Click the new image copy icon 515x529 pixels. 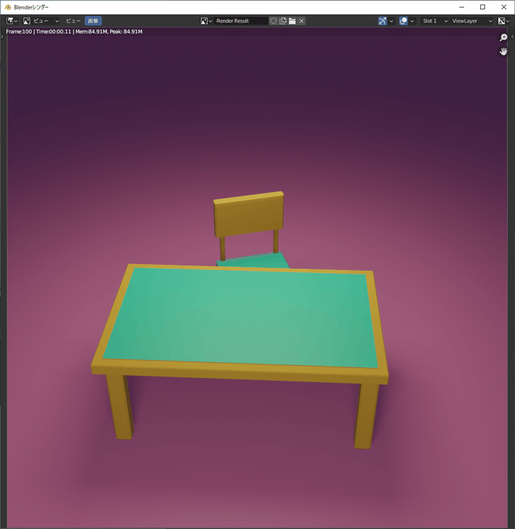283,21
